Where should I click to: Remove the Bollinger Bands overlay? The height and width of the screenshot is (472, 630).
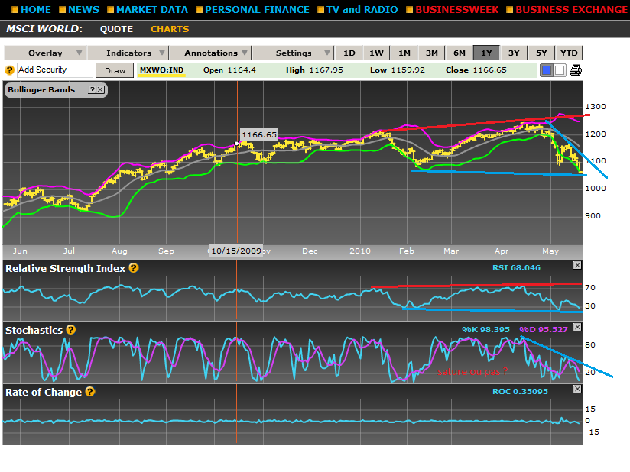click(x=100, y=89)
